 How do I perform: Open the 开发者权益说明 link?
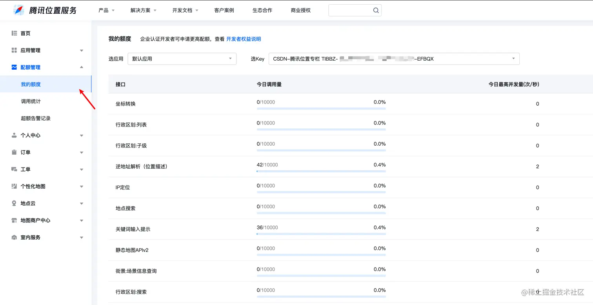click(244, 39)
